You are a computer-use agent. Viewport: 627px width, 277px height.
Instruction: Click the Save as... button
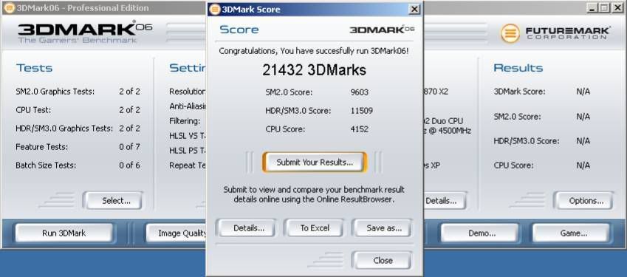pos(382,228)
